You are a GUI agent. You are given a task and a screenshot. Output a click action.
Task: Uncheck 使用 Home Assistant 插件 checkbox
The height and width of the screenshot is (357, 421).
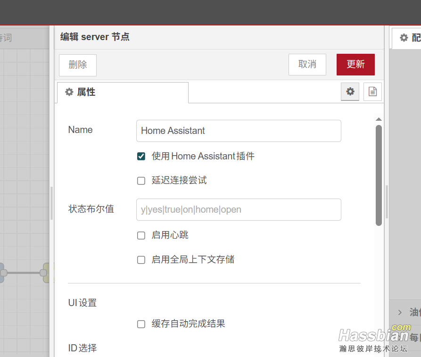pyautogui.click(x=141, y=157)
